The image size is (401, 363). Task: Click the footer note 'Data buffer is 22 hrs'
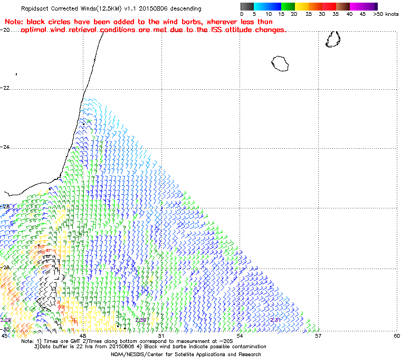click(67, 347)
